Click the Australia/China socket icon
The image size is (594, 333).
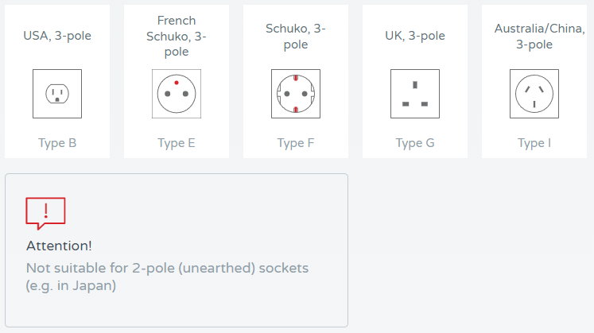tap(534, 94)
